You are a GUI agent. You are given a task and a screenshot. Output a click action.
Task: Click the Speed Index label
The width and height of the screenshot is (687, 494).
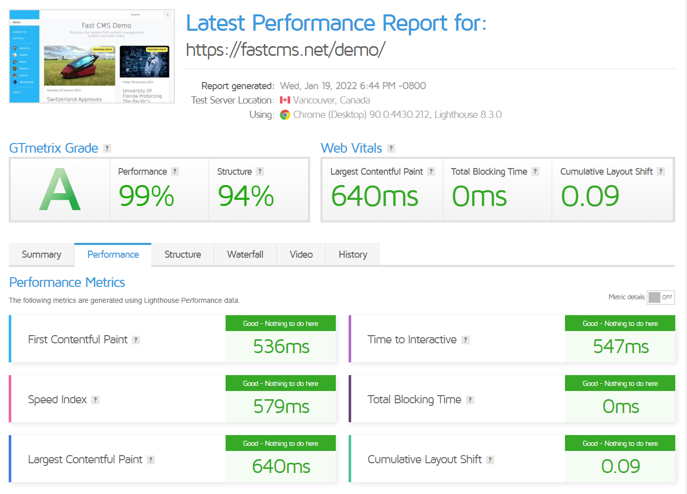click(x=57, y=400)
